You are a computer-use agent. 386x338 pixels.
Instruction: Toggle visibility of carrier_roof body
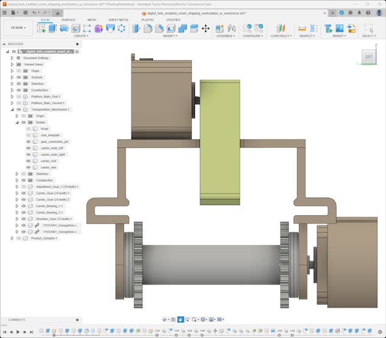(28, 161)
